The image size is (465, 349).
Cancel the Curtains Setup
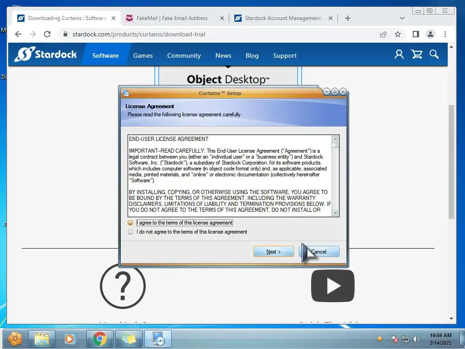pyautogui.click(x=319, y=252)
